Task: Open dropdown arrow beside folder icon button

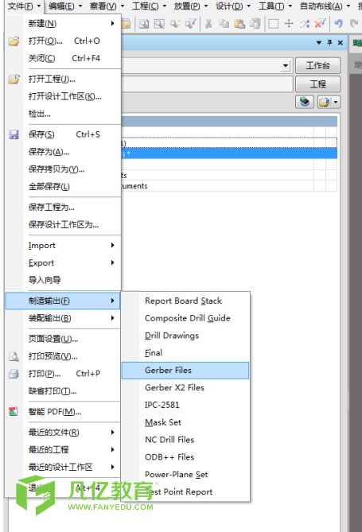Action: pos(336,102)
